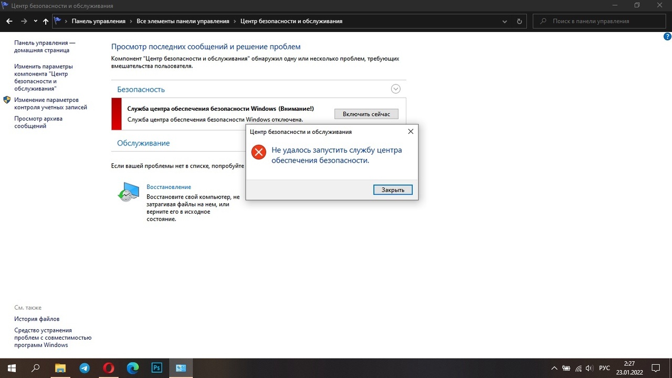Click 'Закрыть' in the error dialog
The image size is (672, 378).
(393, 190)
